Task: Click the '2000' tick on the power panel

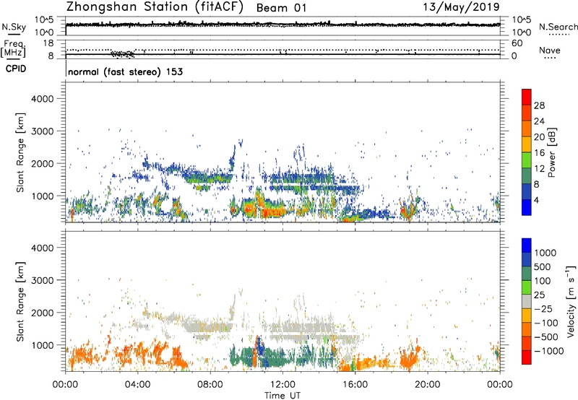Action: pyautogui.click(x=43, y=163)
